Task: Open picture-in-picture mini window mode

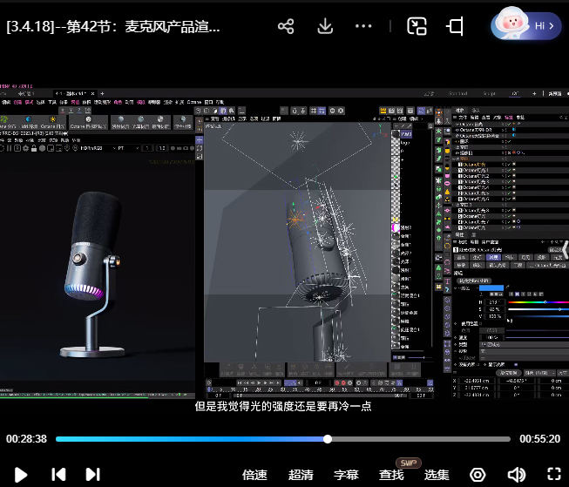Action: (x=417, y=26)
